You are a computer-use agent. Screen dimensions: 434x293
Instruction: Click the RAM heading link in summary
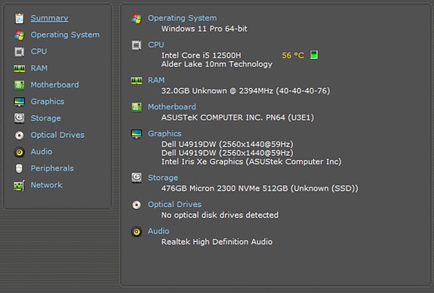[x=156, y=80]
